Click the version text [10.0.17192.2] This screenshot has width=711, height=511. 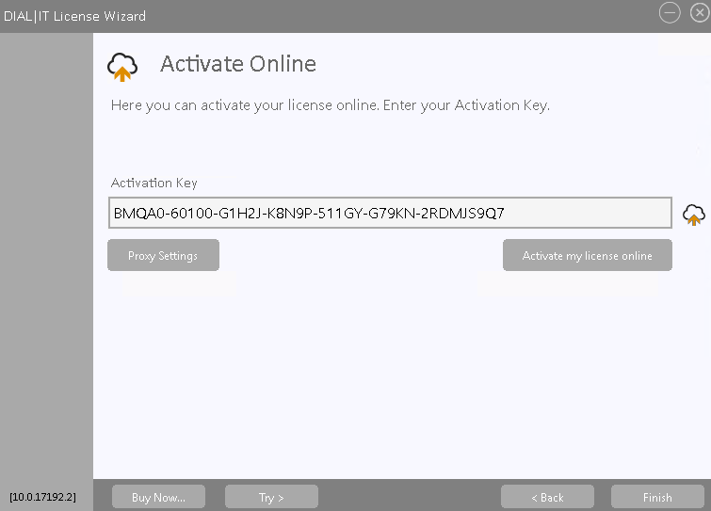43,497
